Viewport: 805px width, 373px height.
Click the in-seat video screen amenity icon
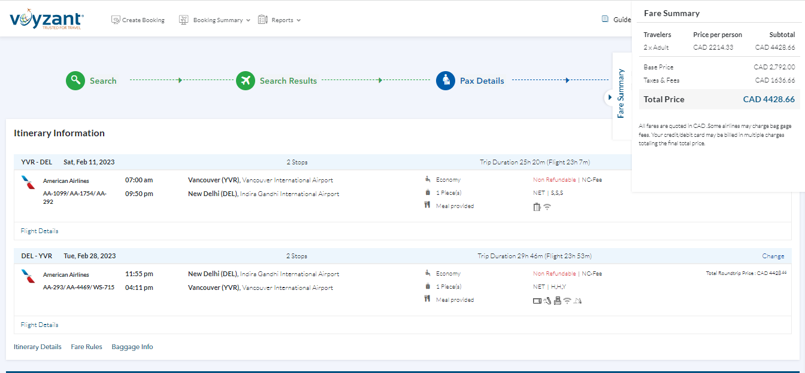pyautogui.click(x=537, y=301)
